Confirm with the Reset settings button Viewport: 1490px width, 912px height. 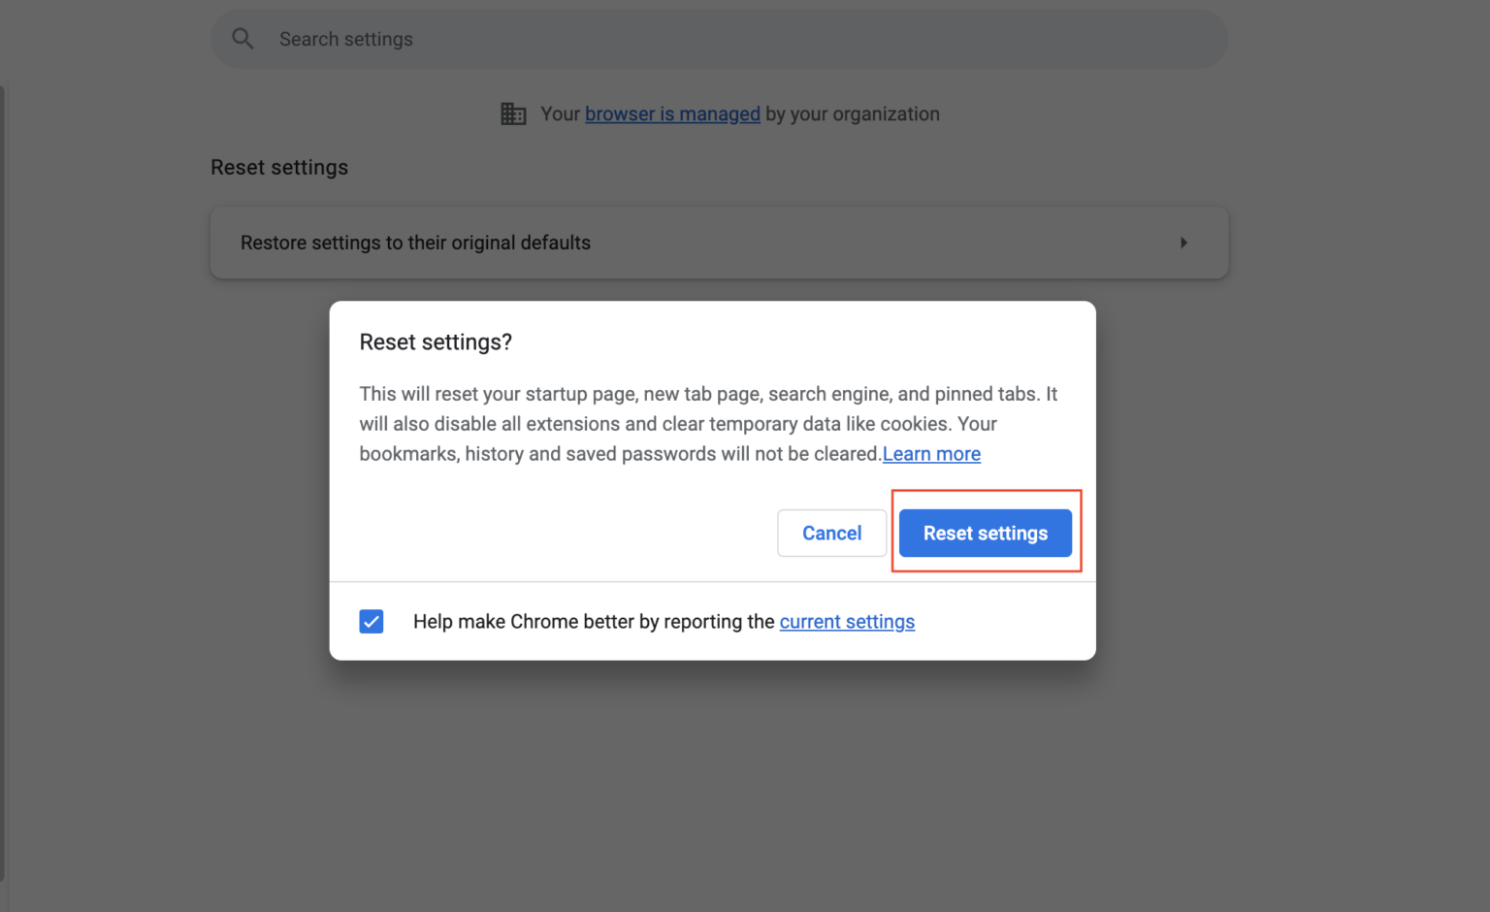point(985,533)
